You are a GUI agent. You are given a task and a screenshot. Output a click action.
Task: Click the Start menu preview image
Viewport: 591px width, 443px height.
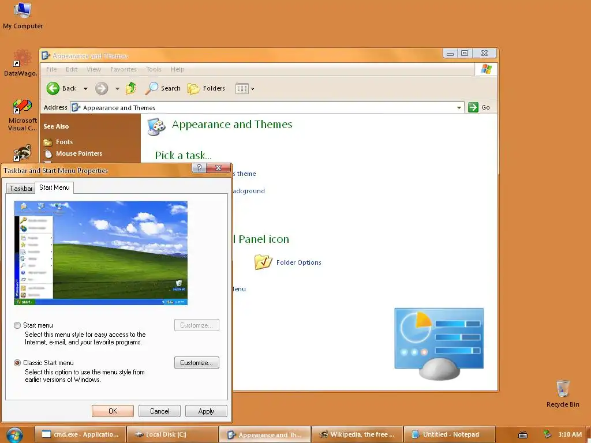[x=100, y=253]
